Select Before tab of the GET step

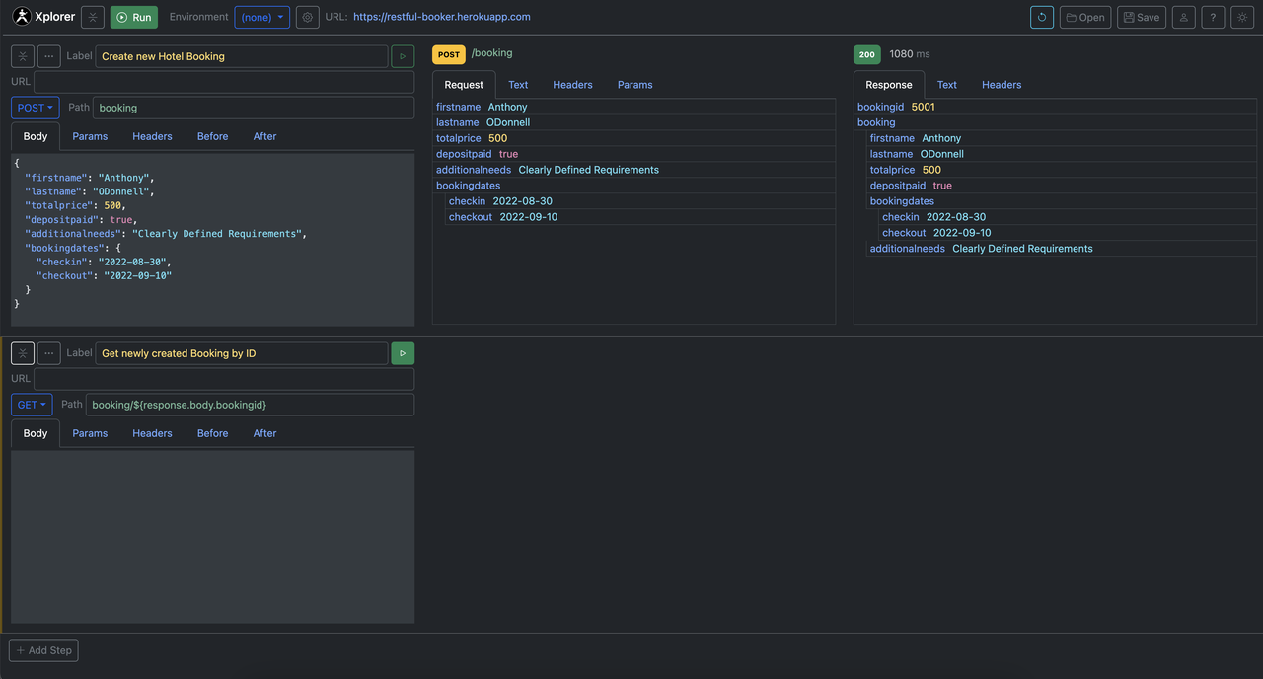click(x=212, y=433)
